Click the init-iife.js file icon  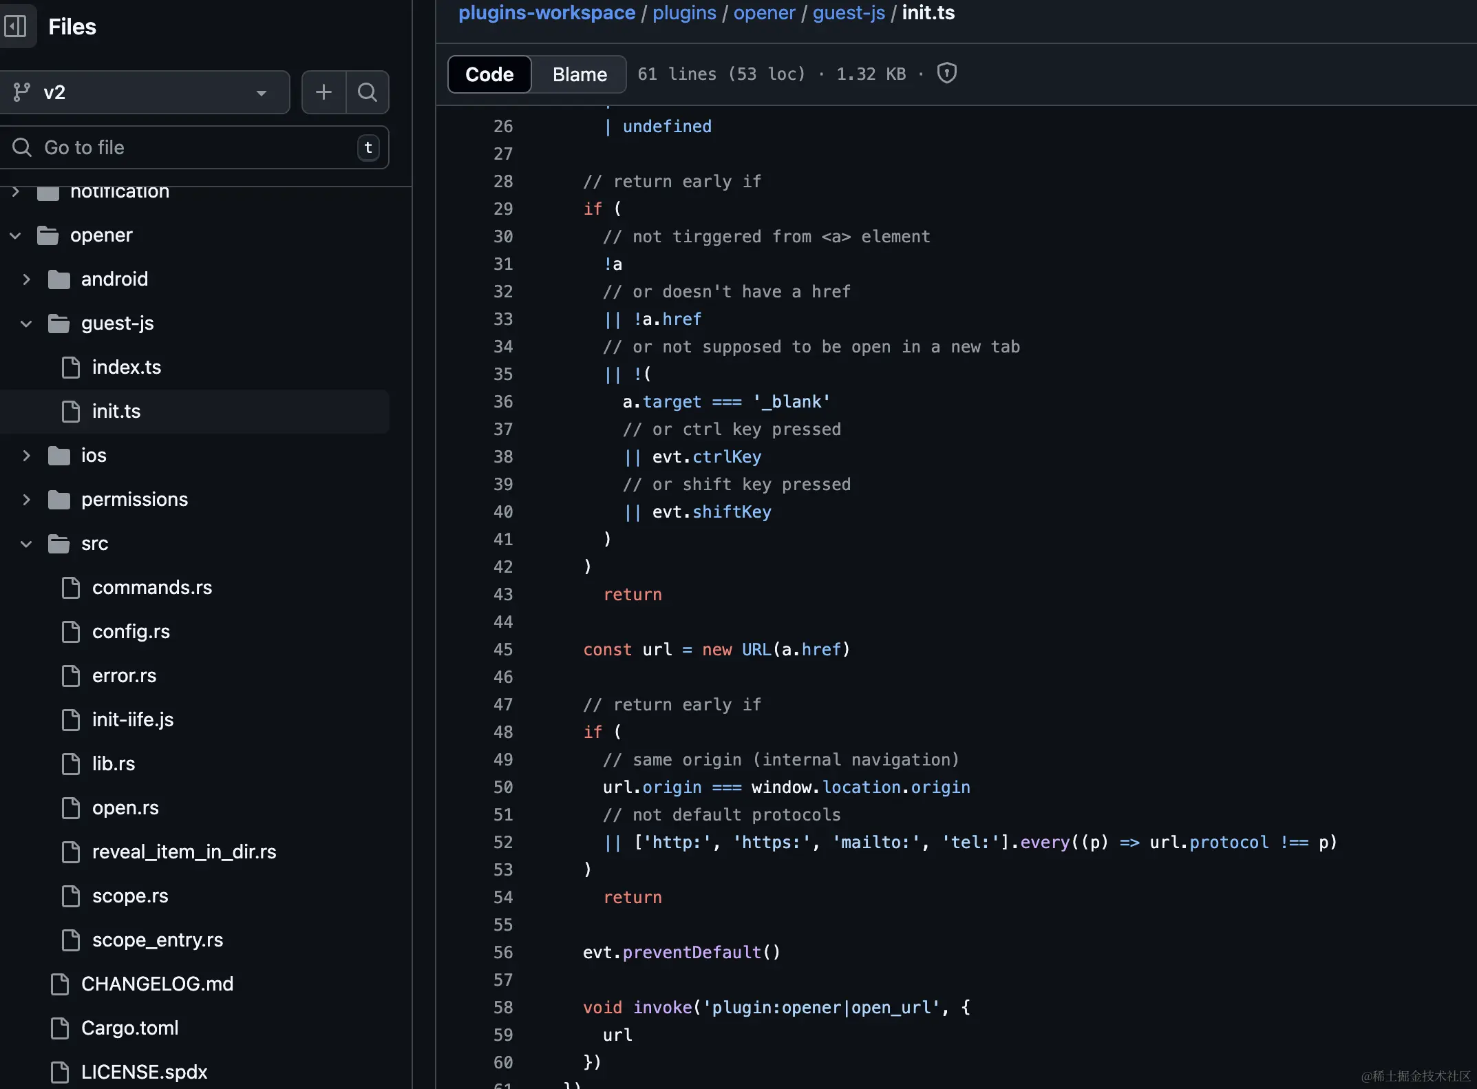coord(71,720)
